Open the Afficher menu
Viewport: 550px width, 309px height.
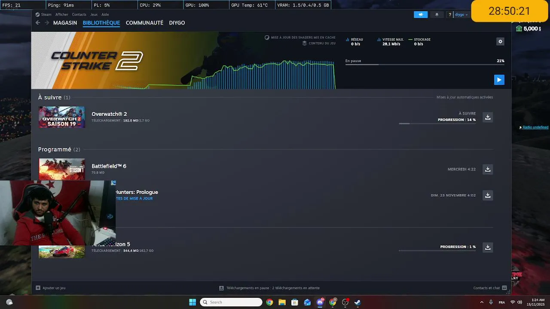coord(61,15)
